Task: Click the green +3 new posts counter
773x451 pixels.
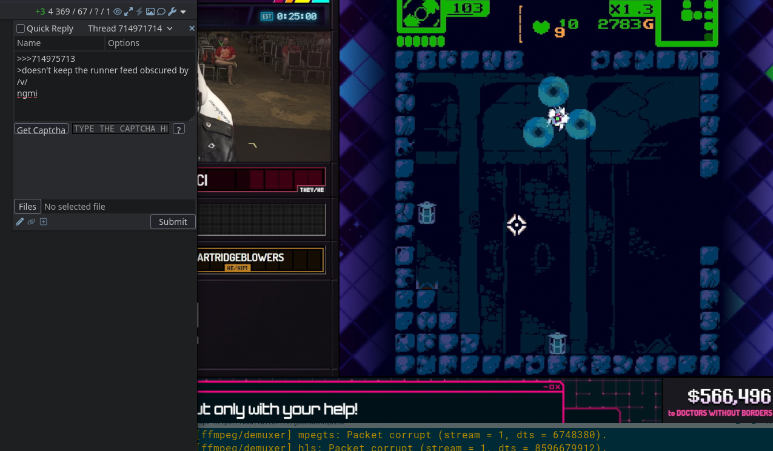Action: click(40, 12)
